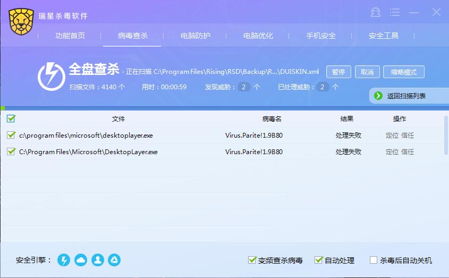Image resolution: width=449 pixels, height=278 pixels.
Task: Toggle 自动处理 checkbox
Action: (318, 259)
